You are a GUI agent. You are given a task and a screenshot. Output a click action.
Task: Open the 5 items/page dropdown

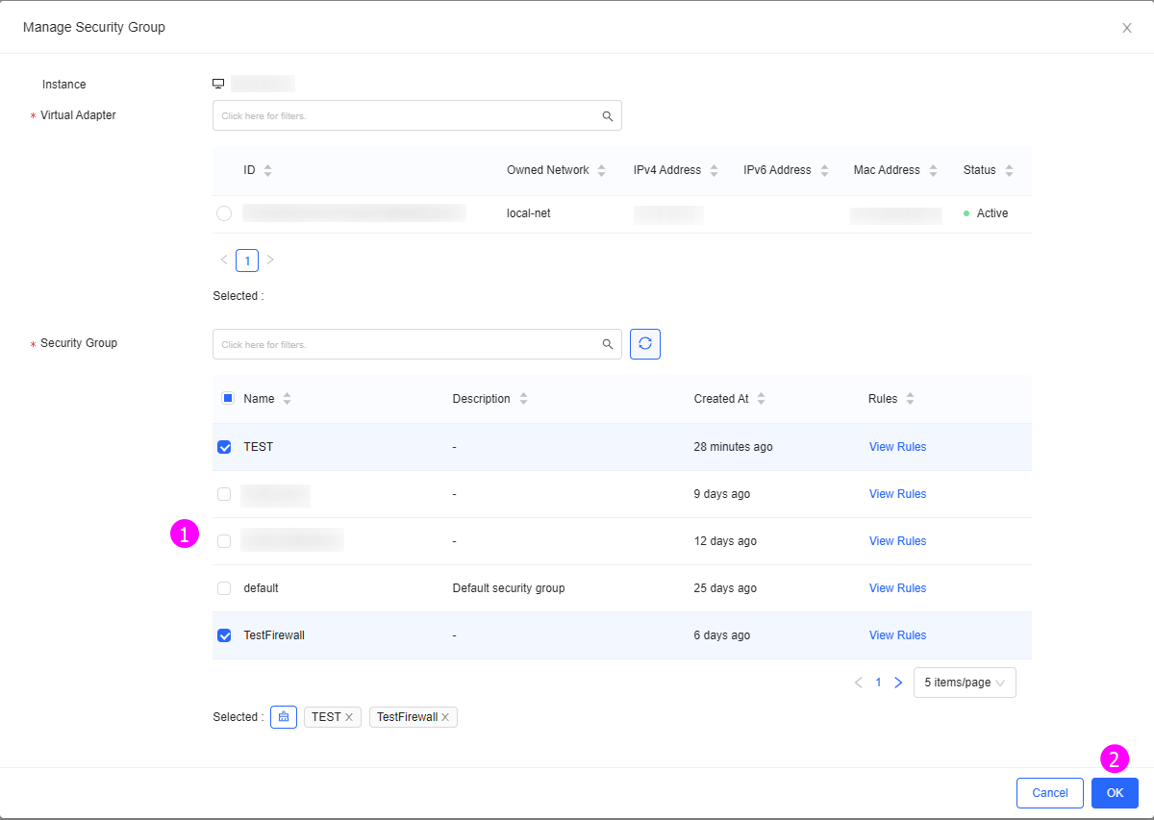coord(965,683)
